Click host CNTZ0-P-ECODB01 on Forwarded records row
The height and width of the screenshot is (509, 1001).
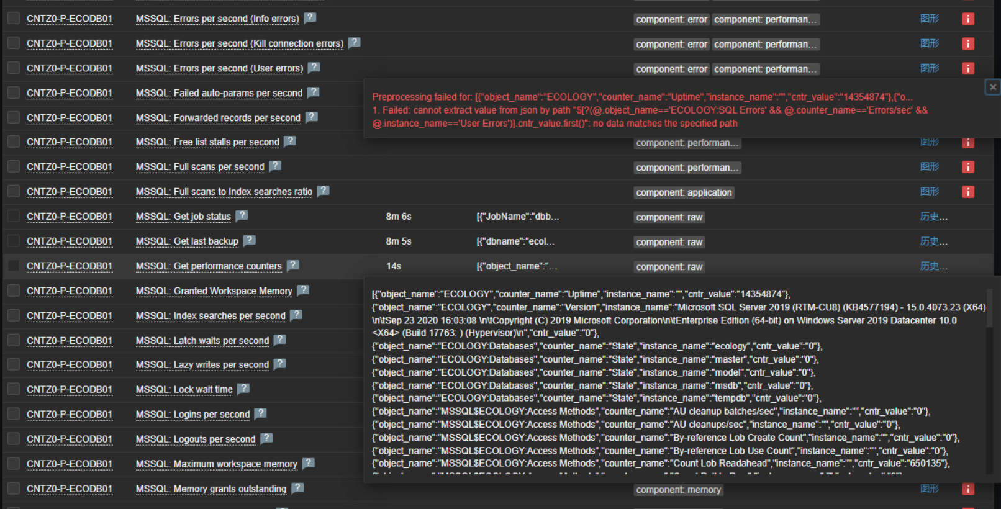click(x=70, y=118)
